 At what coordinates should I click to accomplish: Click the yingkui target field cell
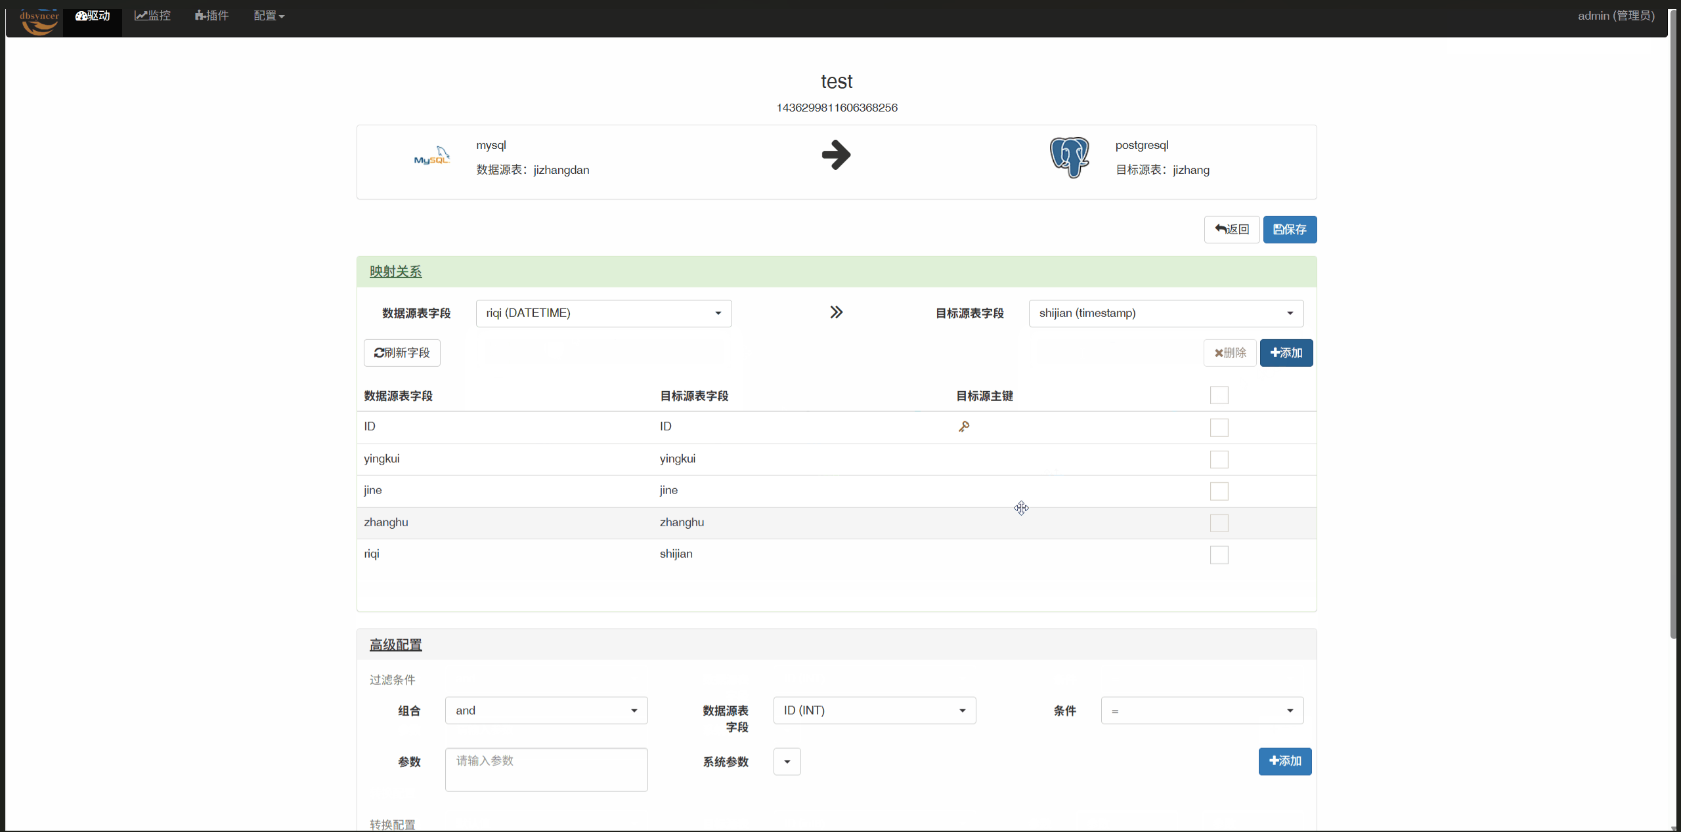point(678,459)
